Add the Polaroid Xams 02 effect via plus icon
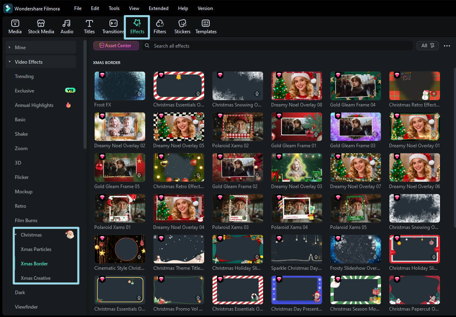This screenshot has width=456, height=317. 257,135
